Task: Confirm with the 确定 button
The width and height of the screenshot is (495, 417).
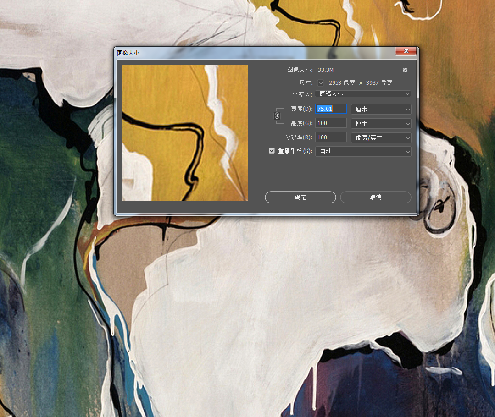Action: click(x=300, y=197)
